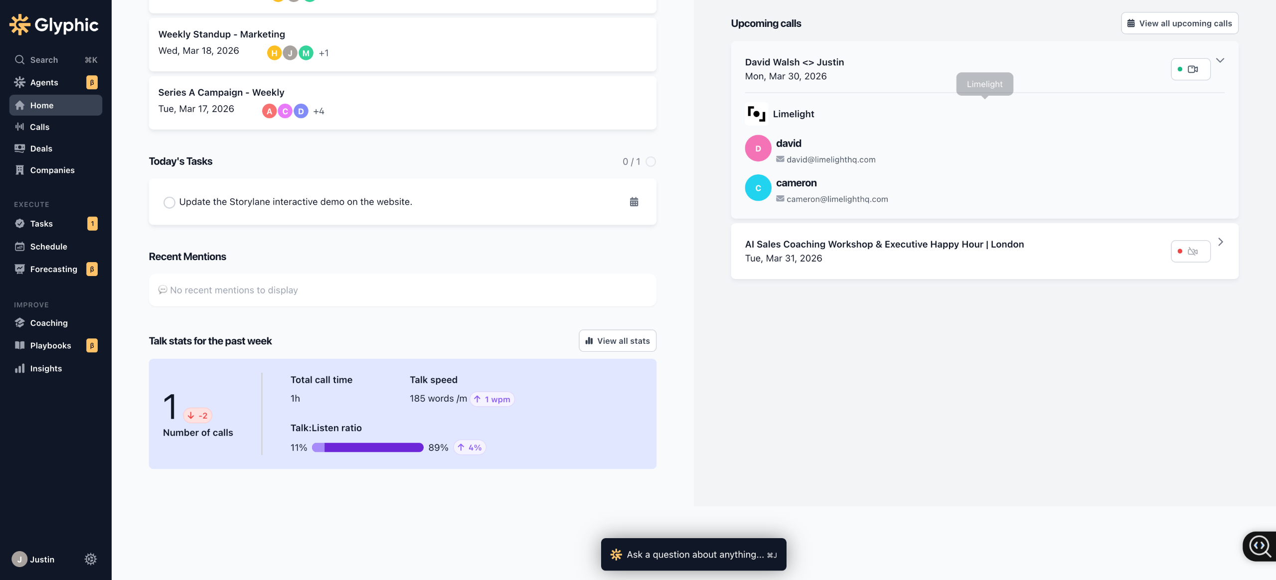Click the calendar icon on Storylane task
1276x580 pixels.
coord(634,202)
